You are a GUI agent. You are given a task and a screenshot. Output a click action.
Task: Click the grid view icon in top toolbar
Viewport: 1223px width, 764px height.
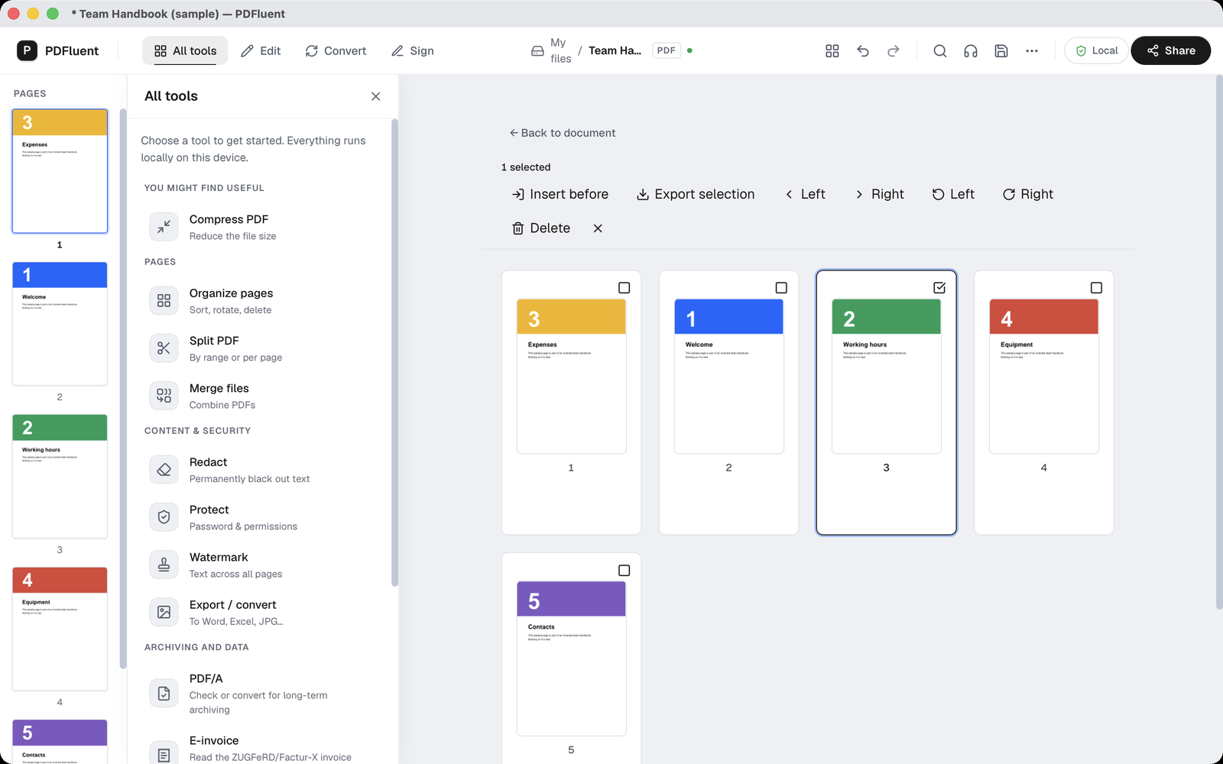[832, 50]
